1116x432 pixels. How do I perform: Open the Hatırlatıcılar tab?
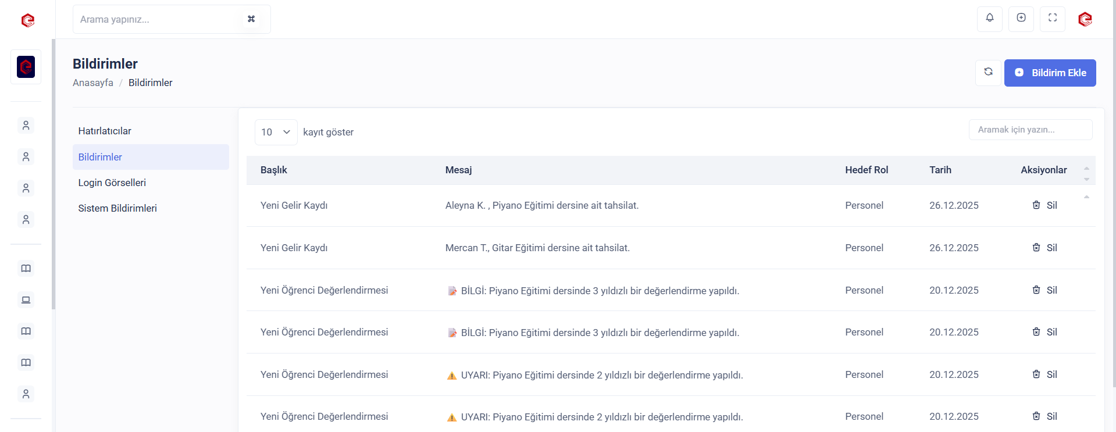point(105,131)
